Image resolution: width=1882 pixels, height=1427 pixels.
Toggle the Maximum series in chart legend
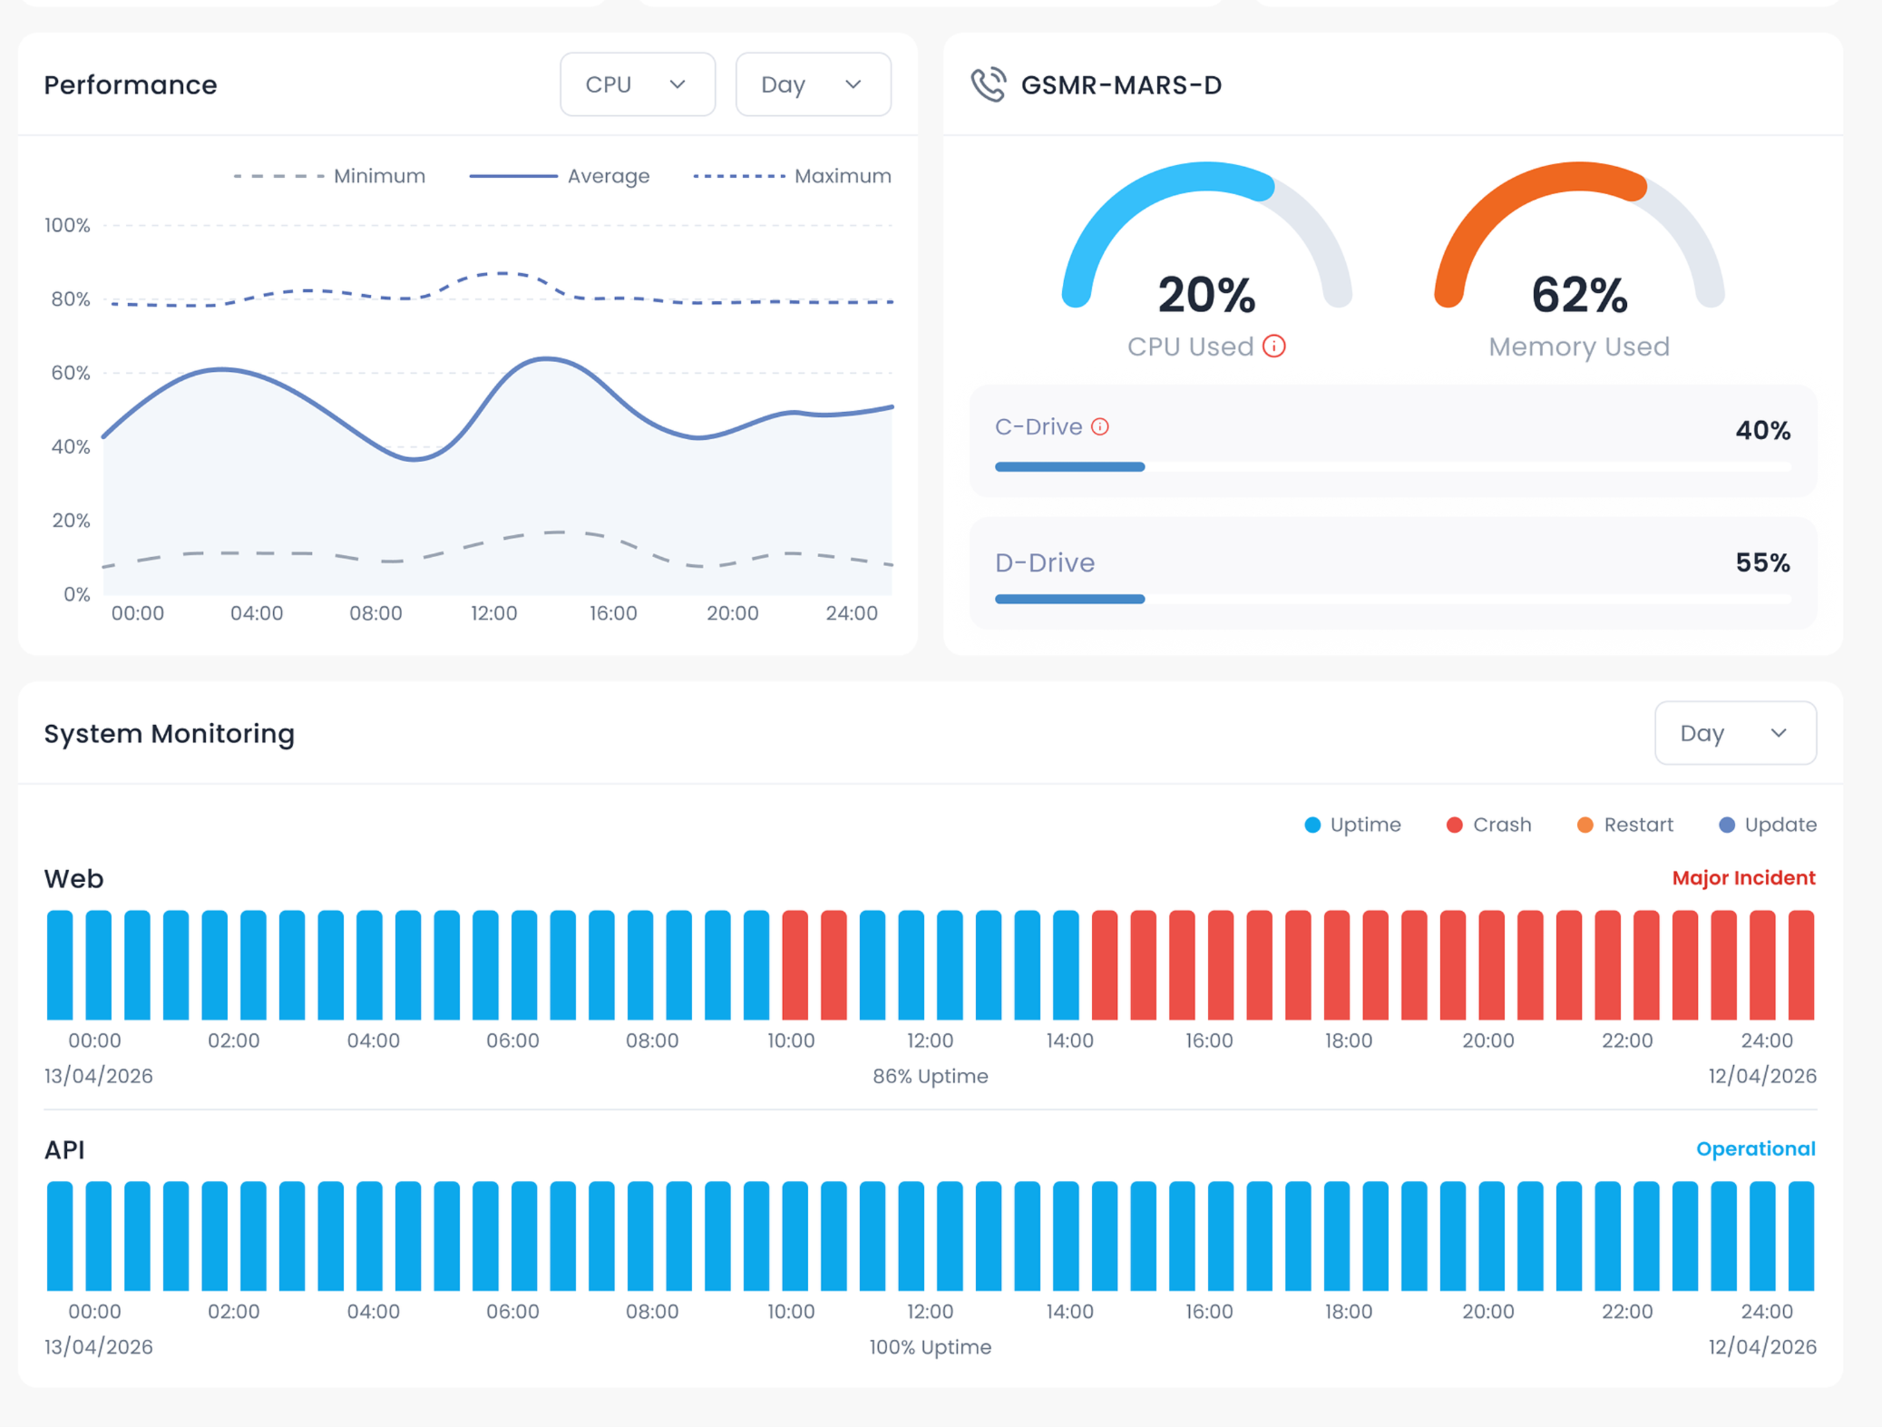(x=793, y=176)
